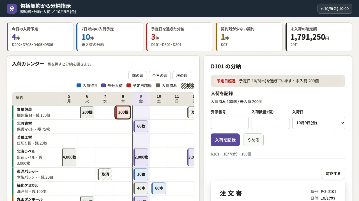
Task: Submit with the 入荷を記録 button
Action: [225, 140]
